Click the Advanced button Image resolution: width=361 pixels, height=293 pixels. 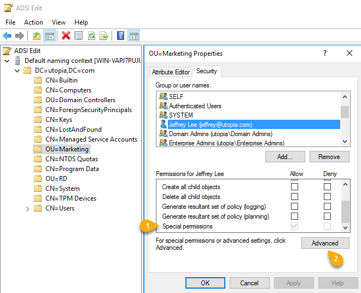coord(325,243)
